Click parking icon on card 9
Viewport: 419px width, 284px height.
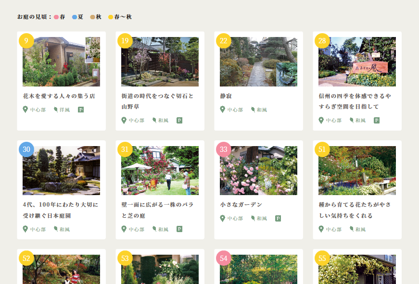click(81, 110)
